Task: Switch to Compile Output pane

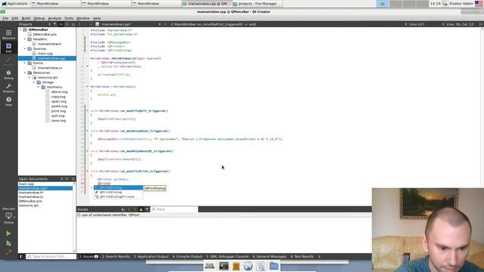Action: click(x=187, y=256)
